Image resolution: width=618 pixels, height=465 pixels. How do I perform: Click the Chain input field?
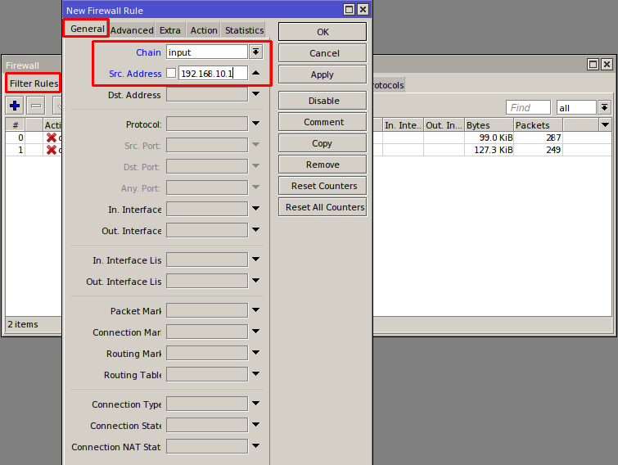click(207, 52)
